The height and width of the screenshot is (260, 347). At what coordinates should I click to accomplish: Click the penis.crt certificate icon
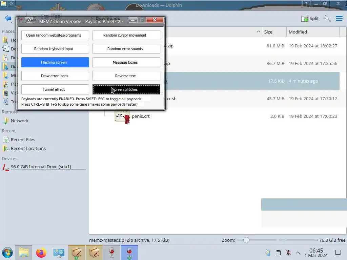point(122,116)
